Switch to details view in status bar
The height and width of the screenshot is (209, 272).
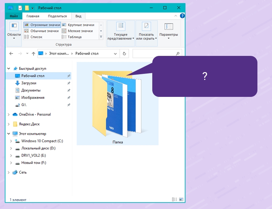174,200
